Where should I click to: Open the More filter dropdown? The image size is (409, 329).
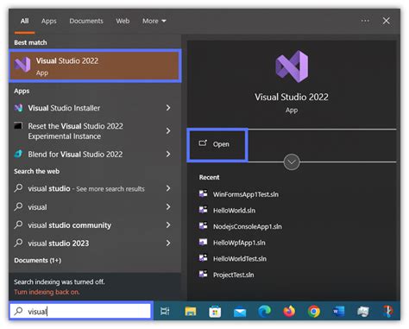point(154,21)
